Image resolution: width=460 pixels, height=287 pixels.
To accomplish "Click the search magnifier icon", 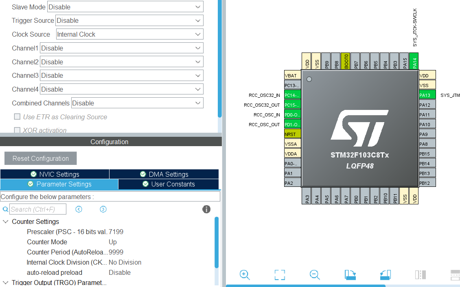I will 5,209.
